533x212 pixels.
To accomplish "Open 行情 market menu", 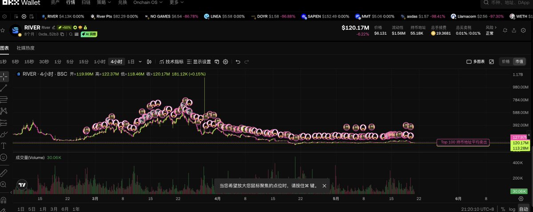I will 71,2.
